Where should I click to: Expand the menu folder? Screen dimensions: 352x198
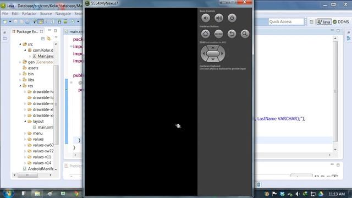(x=25, y=133)
